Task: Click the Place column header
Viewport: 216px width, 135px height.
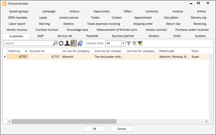Action: click(x=200, y=51)
